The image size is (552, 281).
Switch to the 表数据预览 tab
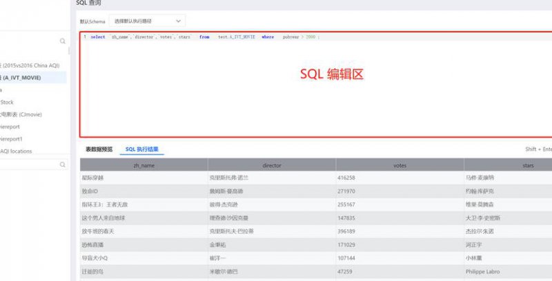coord(99,149)
